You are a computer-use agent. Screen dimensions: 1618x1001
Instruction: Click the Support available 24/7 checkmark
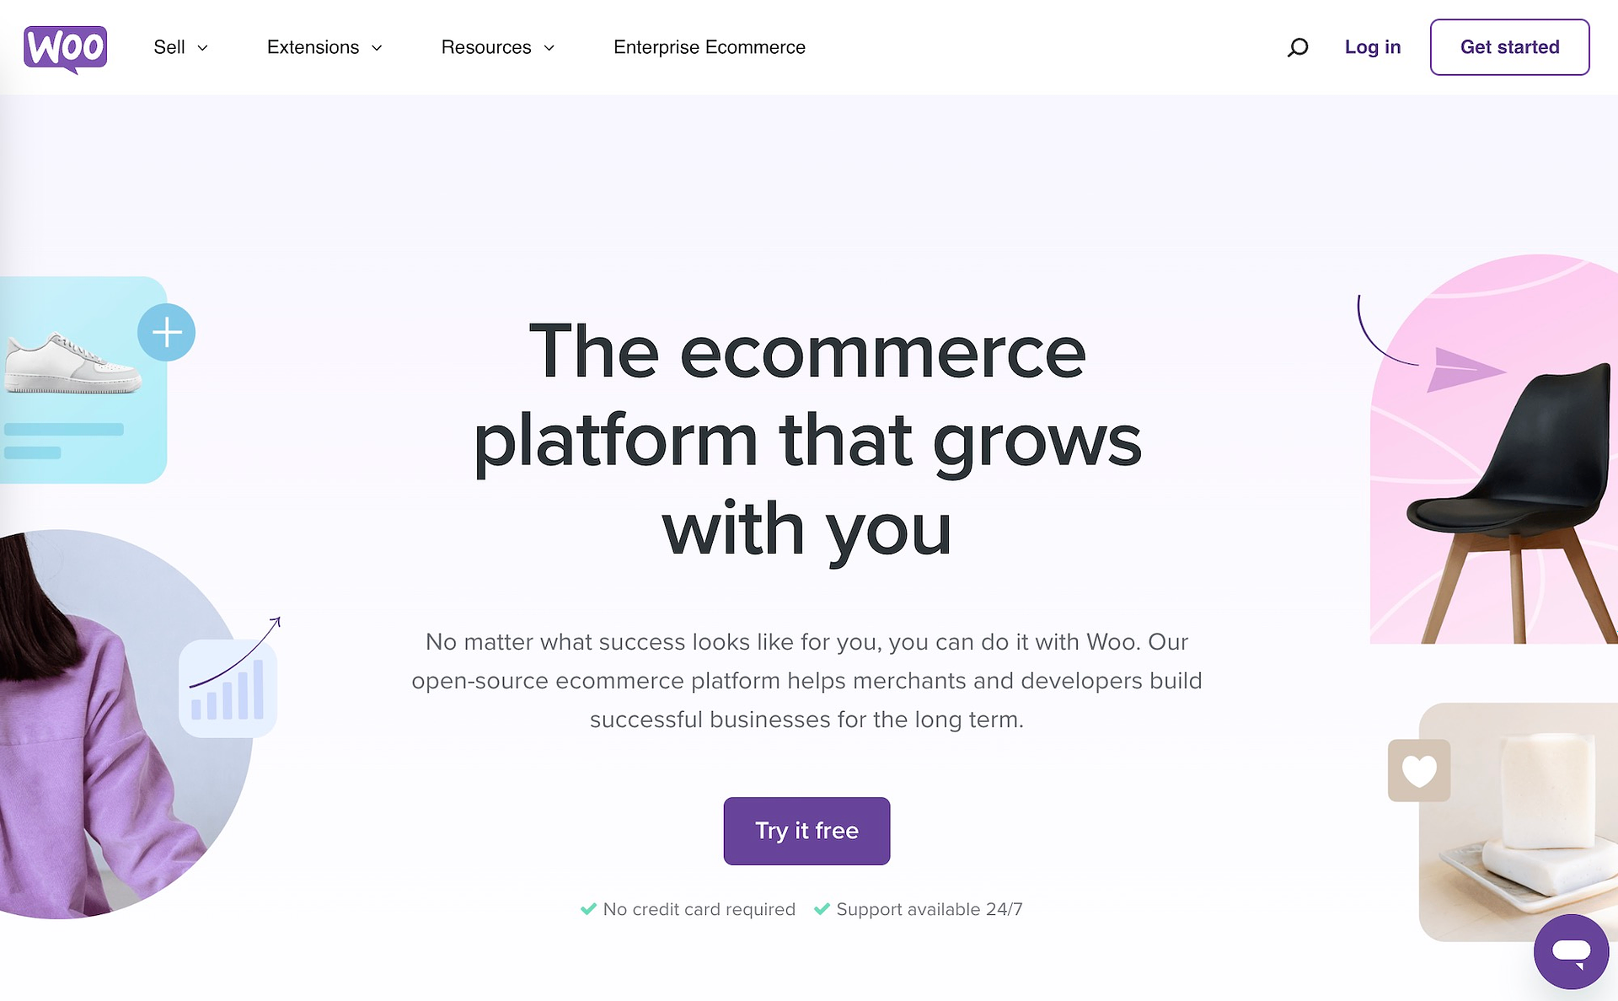[x=824, y=910]
